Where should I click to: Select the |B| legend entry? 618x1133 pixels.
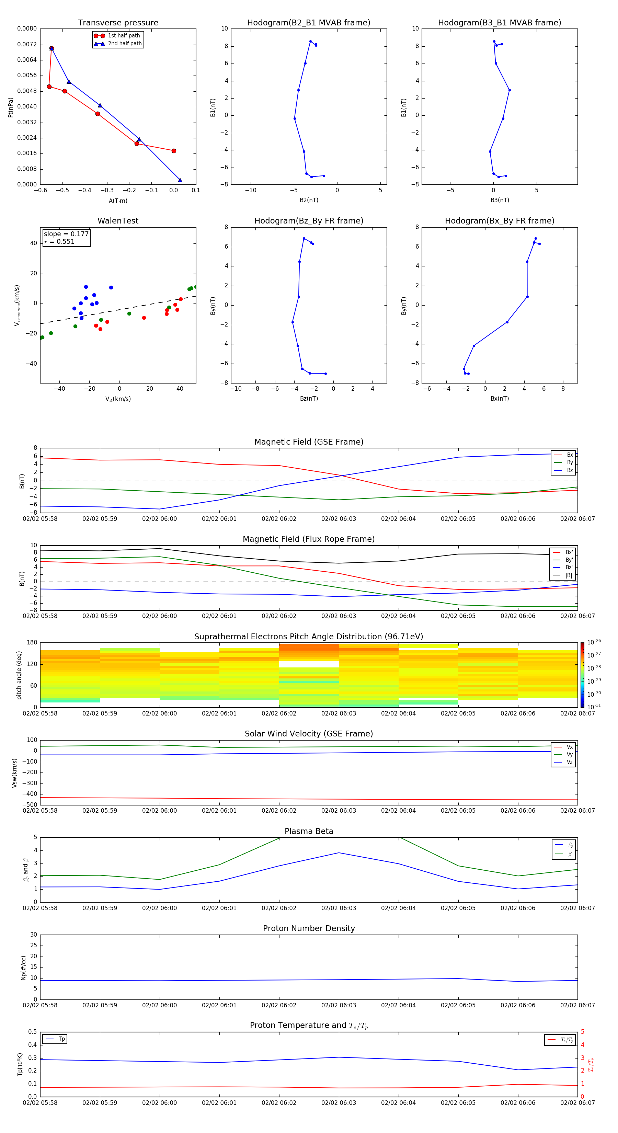[x=563, y=575]
